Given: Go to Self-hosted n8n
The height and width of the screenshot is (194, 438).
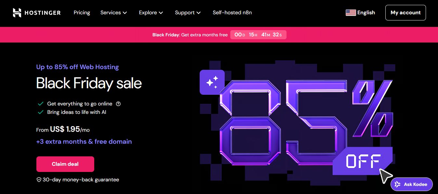Looking at the screenshot, I should pyautogui.click(x=232, y=13).
